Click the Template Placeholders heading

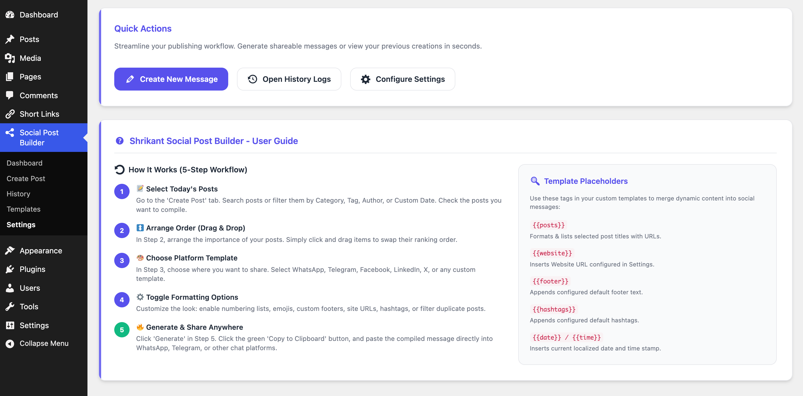pos(586,181)
